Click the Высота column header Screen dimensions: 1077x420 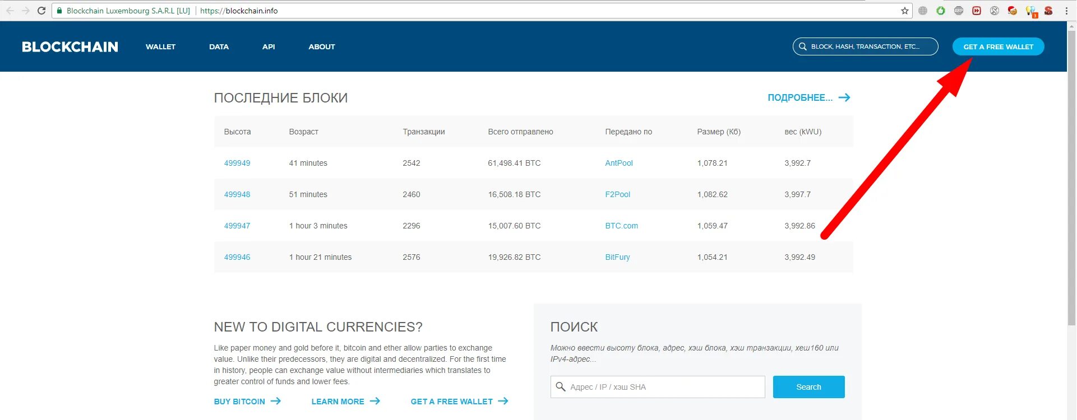(x=237, y=132)
